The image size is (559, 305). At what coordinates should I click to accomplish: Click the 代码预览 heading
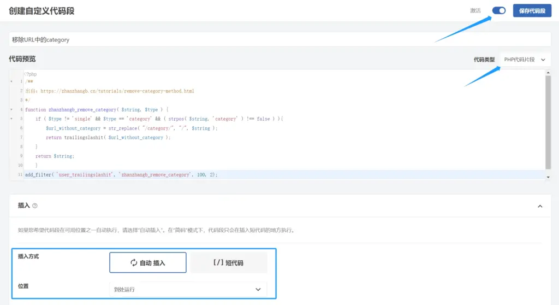pyautogui.click(x=22, y=59)
